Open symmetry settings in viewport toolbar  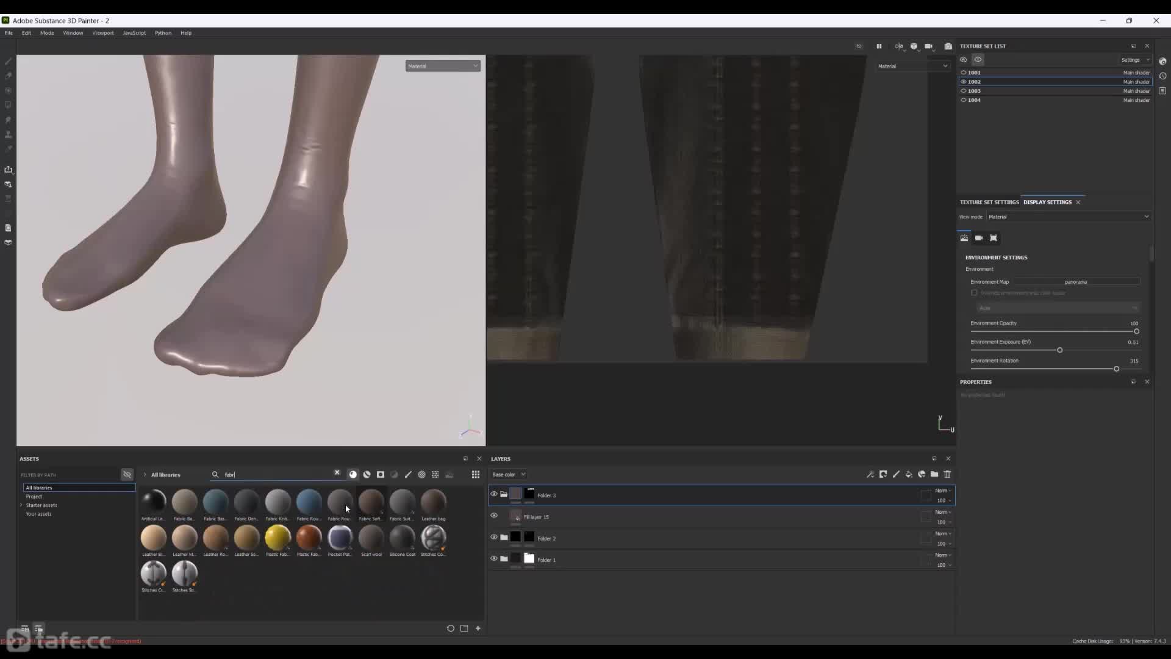[x=898, y=46]
